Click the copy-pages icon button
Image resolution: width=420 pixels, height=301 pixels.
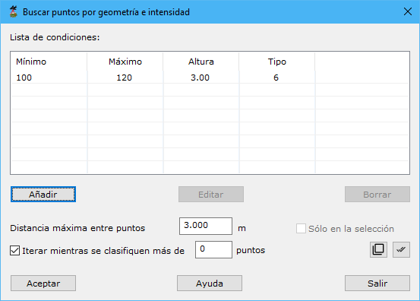[x=378, y=249]
